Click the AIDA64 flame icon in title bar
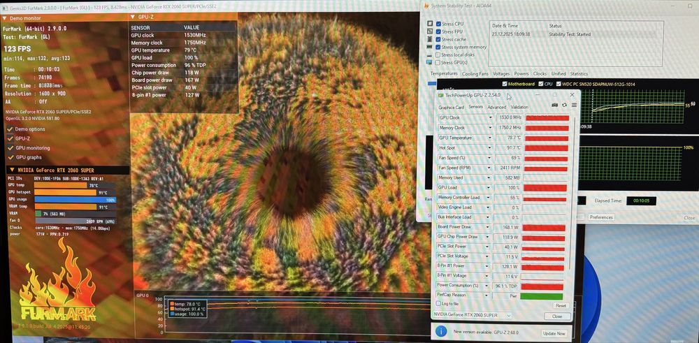Screen dimensions: 699x343 [426, 6]
